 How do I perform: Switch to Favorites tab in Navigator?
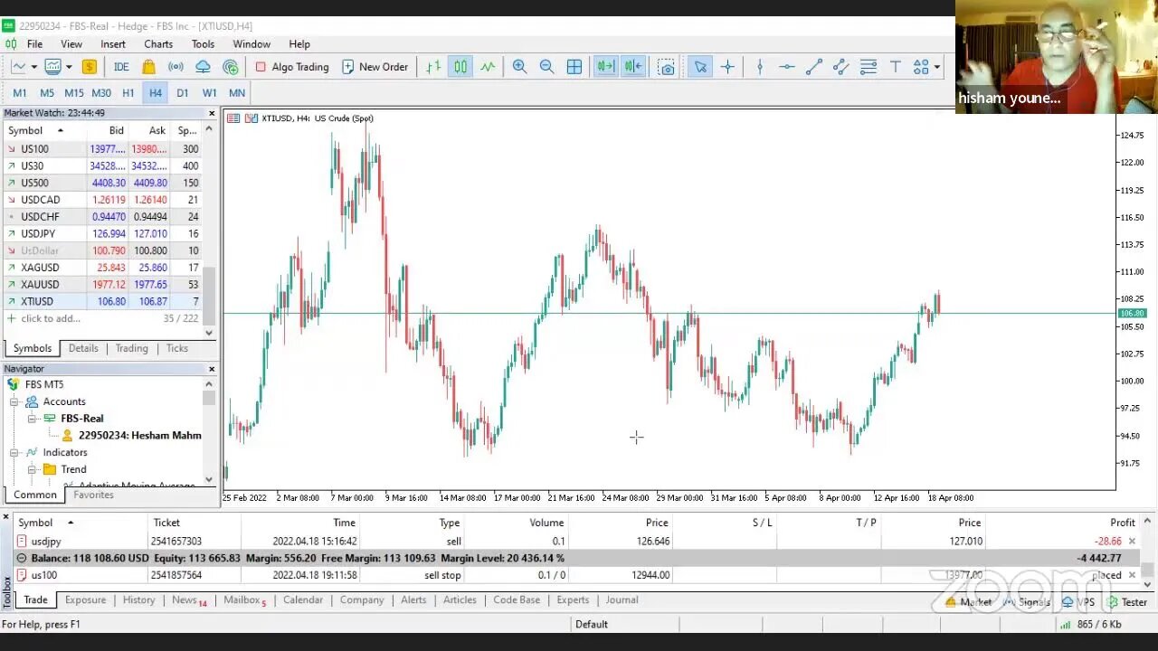click(93, 495)
